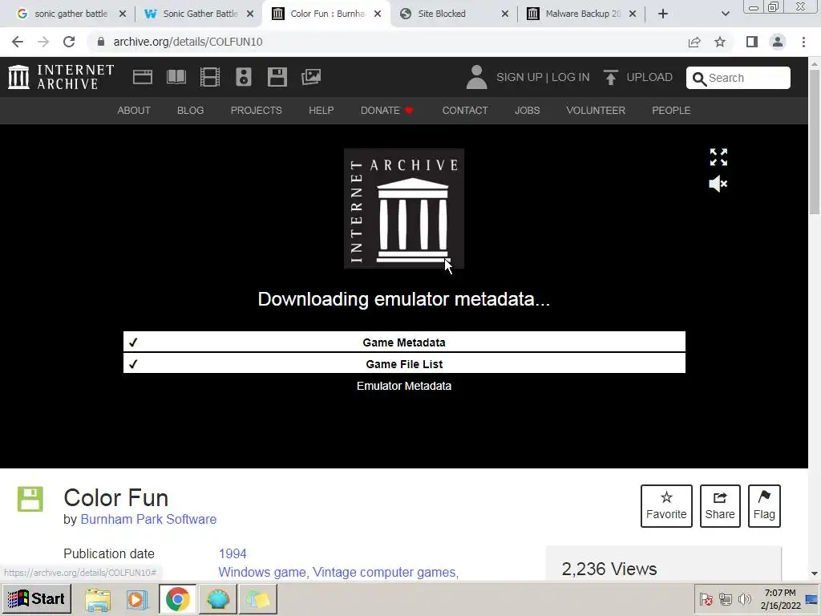The width and height of the screenshot is (821, 616).
Task: Bookmark this page with star icon
Action: (720, 42)
